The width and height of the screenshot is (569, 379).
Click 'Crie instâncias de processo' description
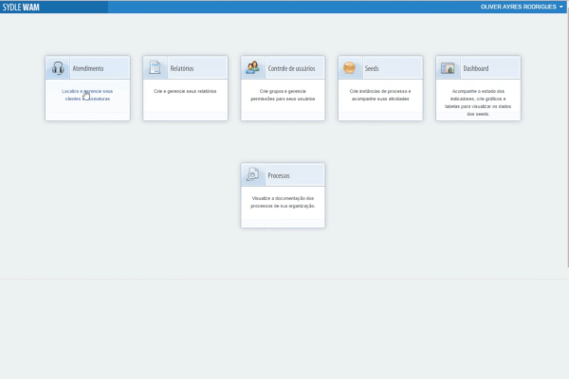(379, 95)
